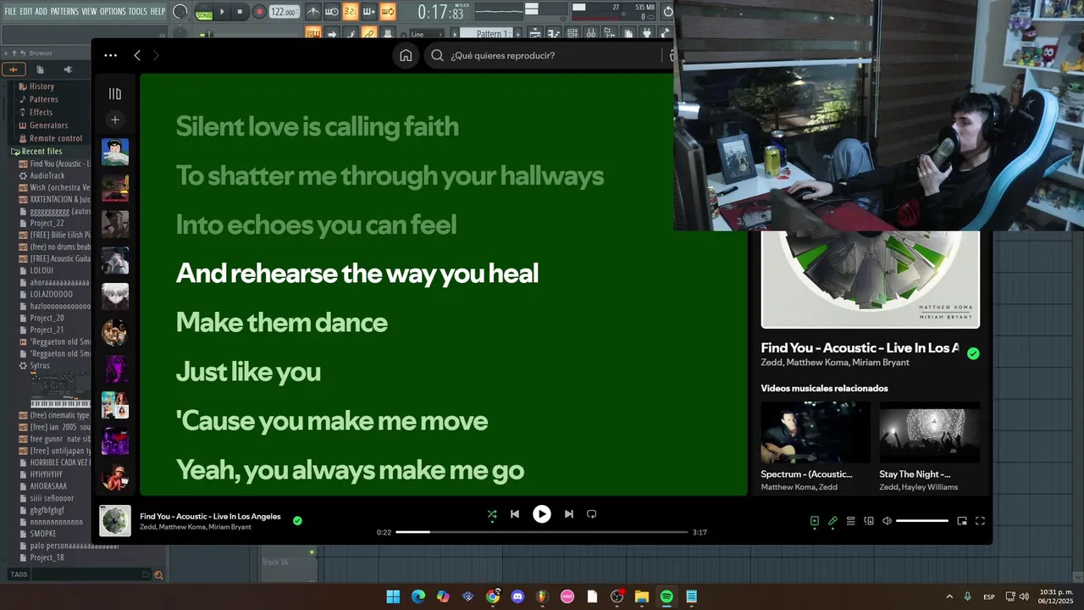Click Spotify's round play button
The width and height of the screenshot is (1084, 610).
pos(542,514)
